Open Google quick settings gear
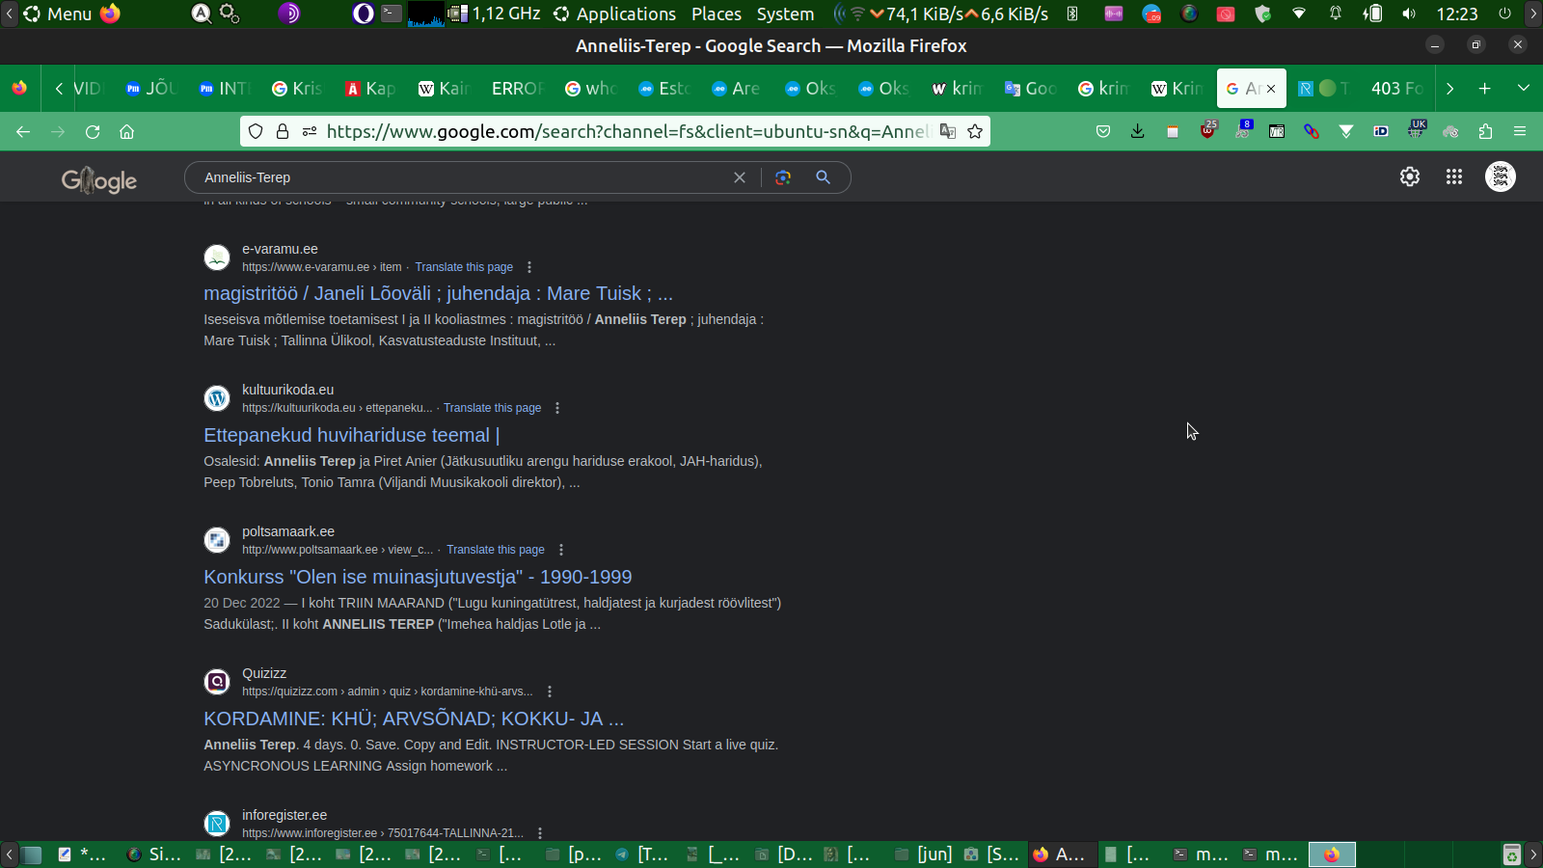Image resolution: width=1543 pixels, height=868 pixels. (x=1410, y=176)
